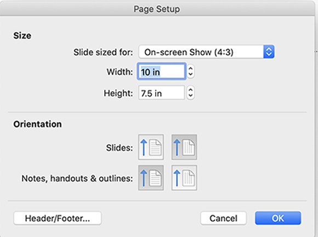
Task: Click the Page Setup title text
Action: (157, 9)
